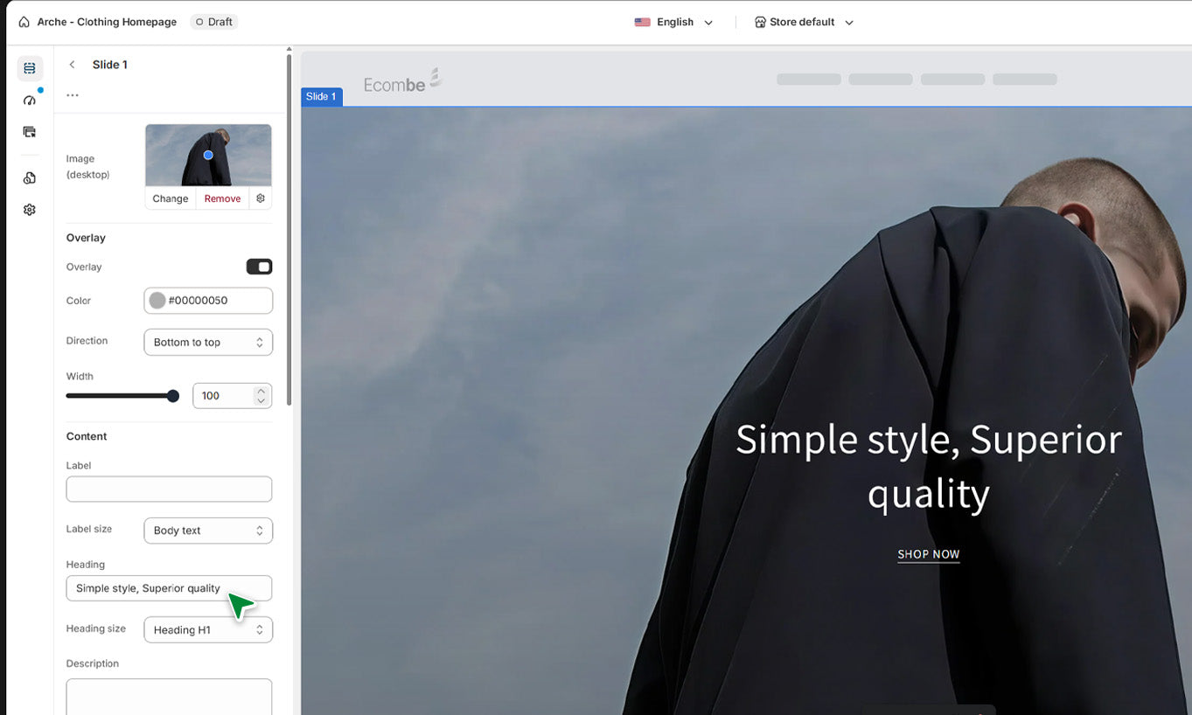The image size is (1192, 715).
Task: Click the icon just above the settings gear
Action: pyautogui.click(x=30, y=178)
